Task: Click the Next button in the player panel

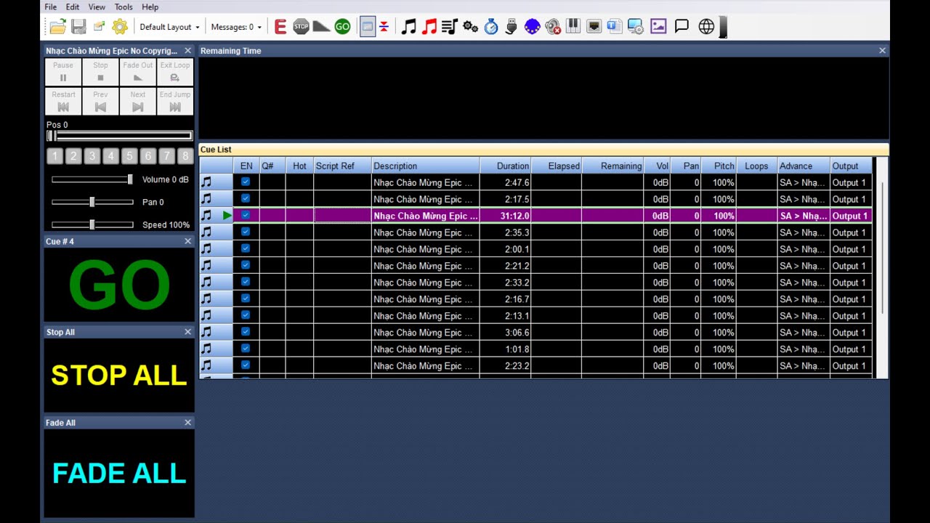Action: pyautogui.click(x=138, y=101)
